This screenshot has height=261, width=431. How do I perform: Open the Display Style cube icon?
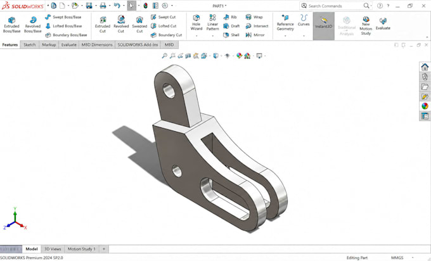pos(215,56)
